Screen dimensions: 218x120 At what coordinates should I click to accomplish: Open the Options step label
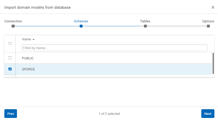tap(208, 21)
